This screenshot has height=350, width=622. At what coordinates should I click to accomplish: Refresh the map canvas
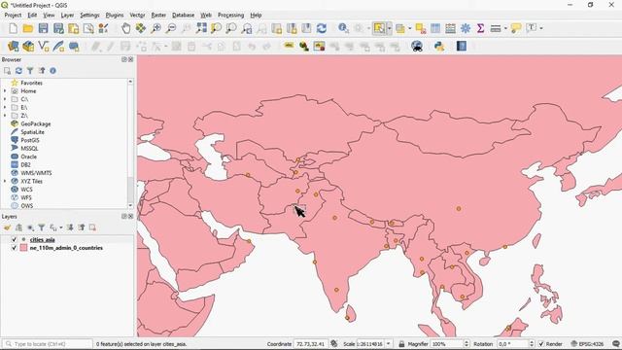click(322, 28)
